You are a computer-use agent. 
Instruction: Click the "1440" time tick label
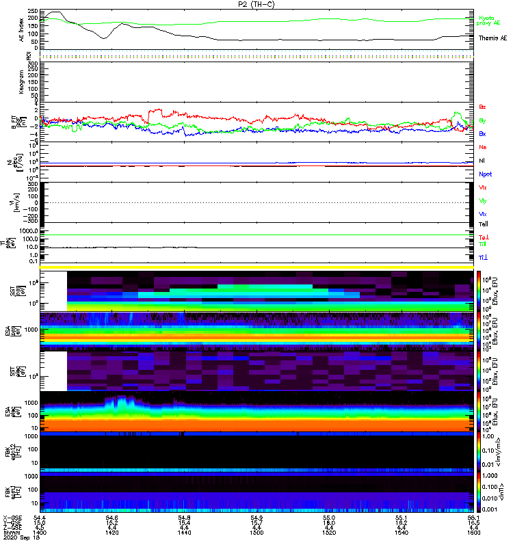coord(184,533)
